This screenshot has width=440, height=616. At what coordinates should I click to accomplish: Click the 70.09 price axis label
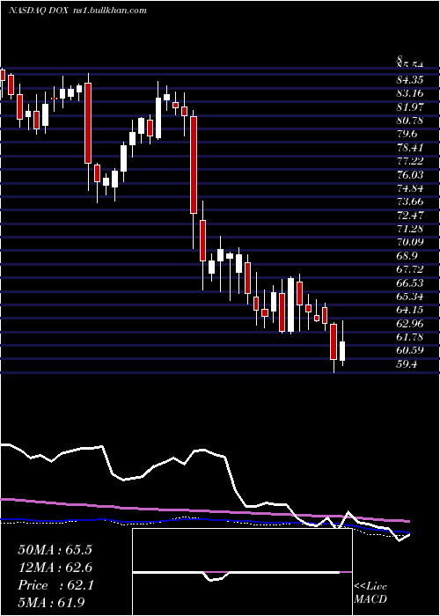click(x=410, y=242)
